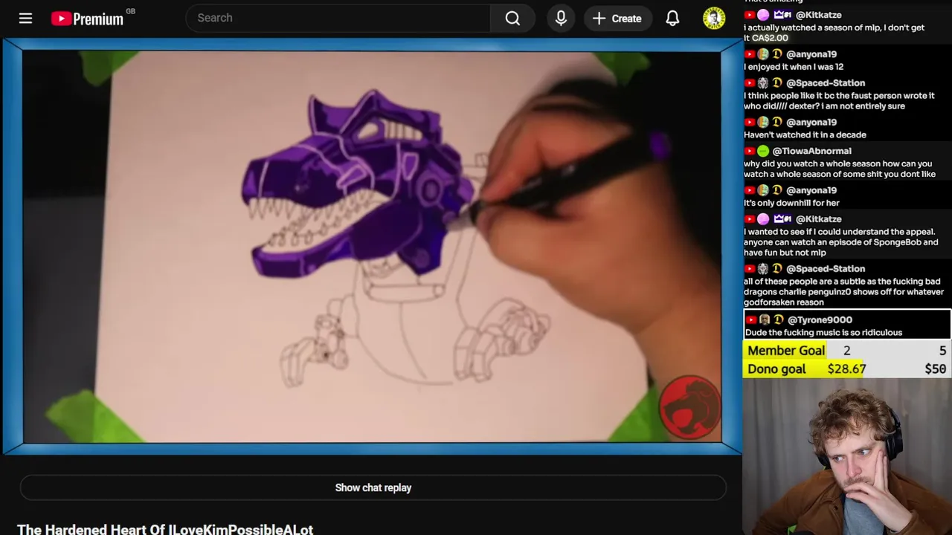Select @Spaced-Station on bad dragons comment
Screen dimensions: 952x535
[826, 269]
